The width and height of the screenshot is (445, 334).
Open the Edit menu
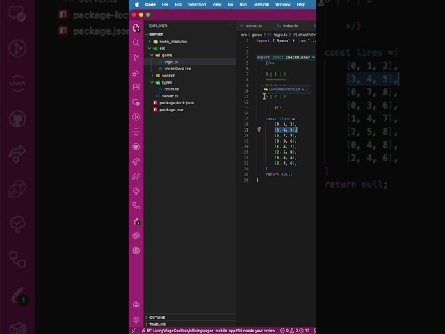click(x=179, y=5)
